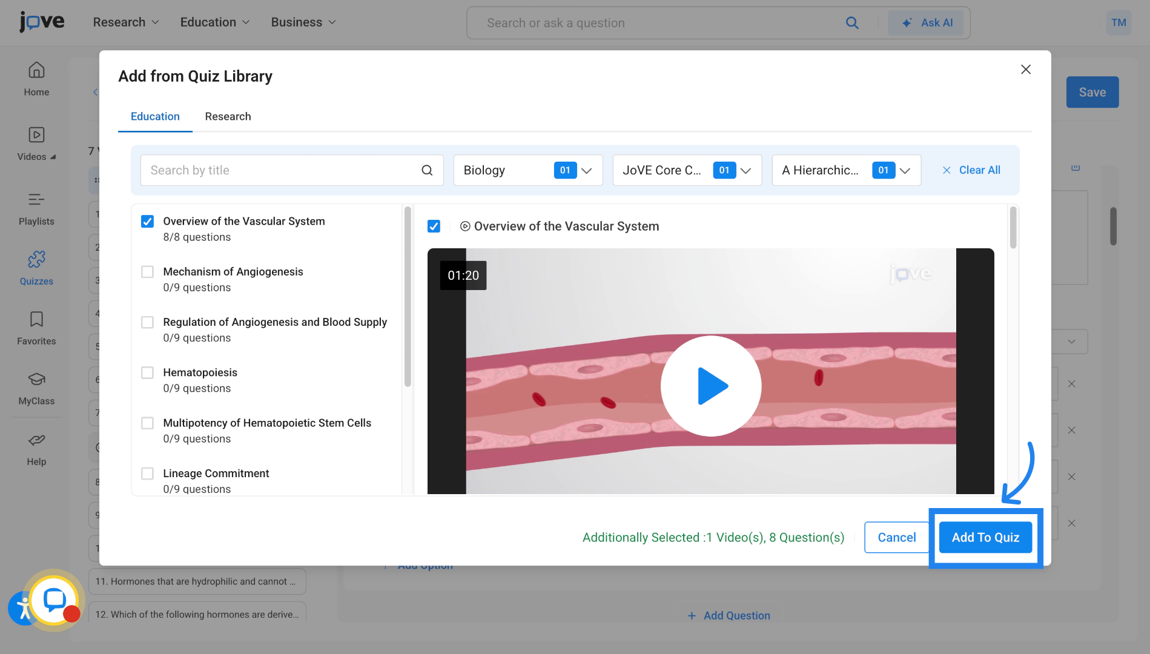Switch to the Research tab
Screen dimensions: 1150x654
pos(228,116)
